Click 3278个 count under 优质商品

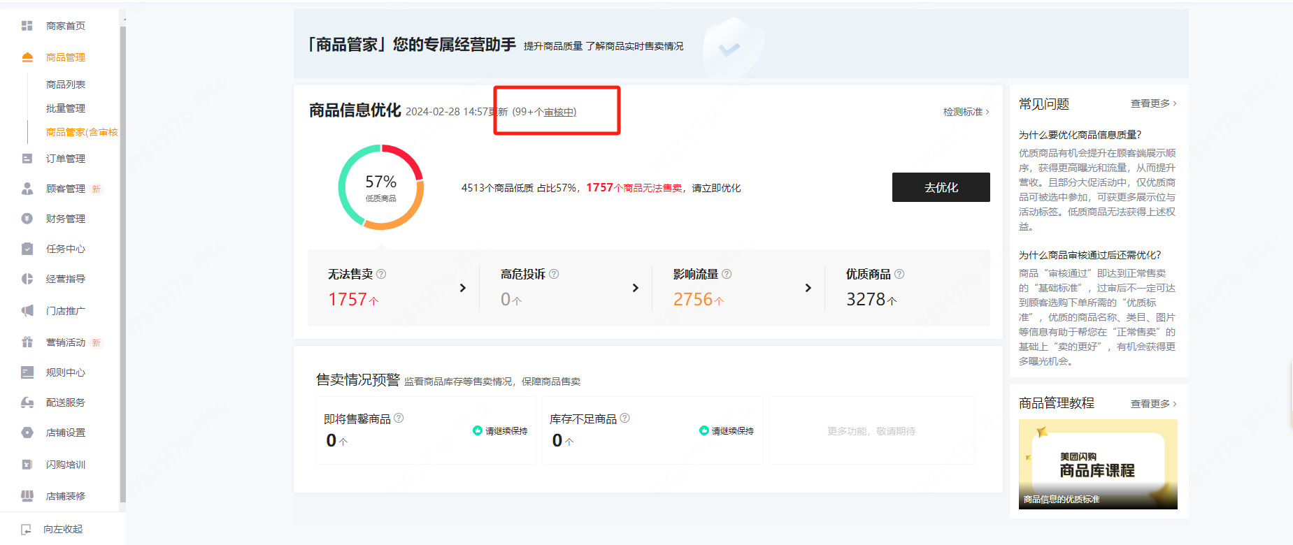(x=871, y=300)
